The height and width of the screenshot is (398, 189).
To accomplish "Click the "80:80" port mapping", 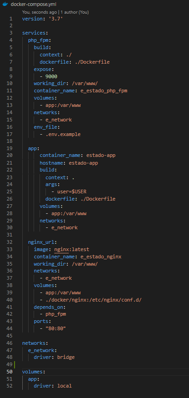I will tap(55, 329).
